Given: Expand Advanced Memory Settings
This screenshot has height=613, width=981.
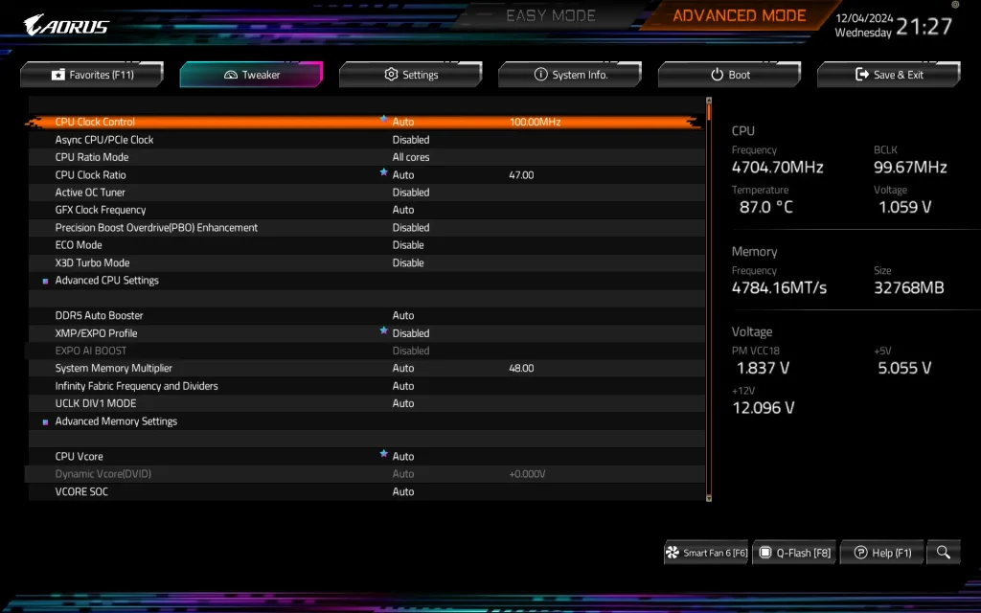Looking at the screenshot, I should pyautogui.click(x=116, y=421).
